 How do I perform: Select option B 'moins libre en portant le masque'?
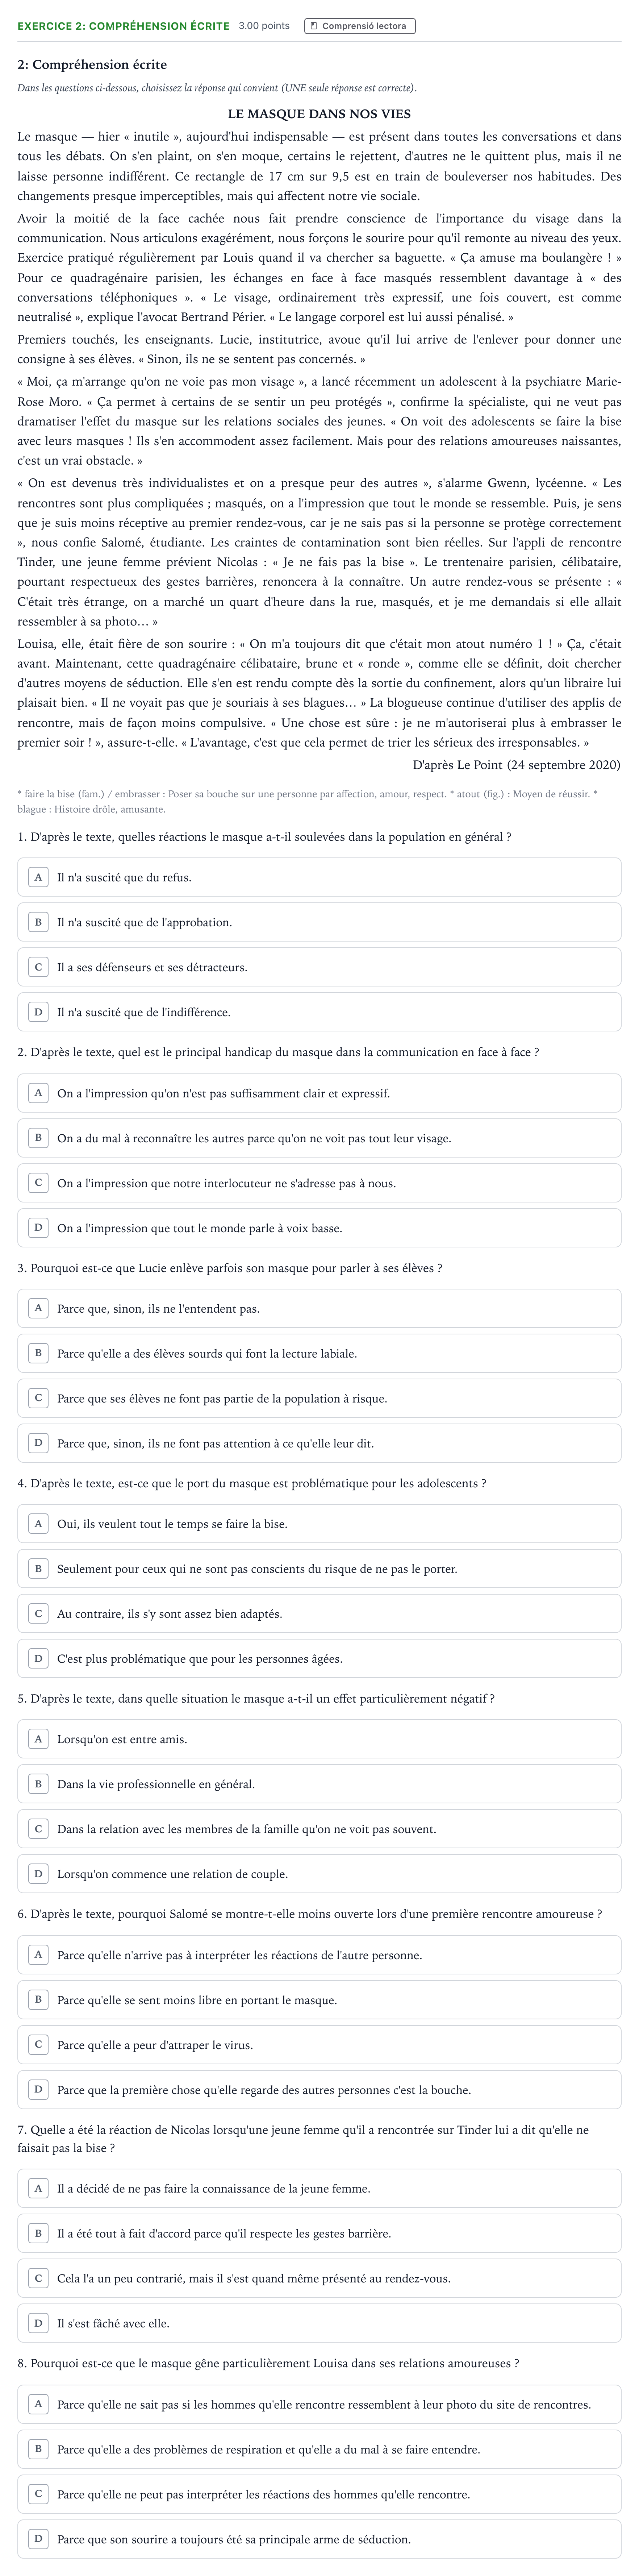coord(319,2000)
